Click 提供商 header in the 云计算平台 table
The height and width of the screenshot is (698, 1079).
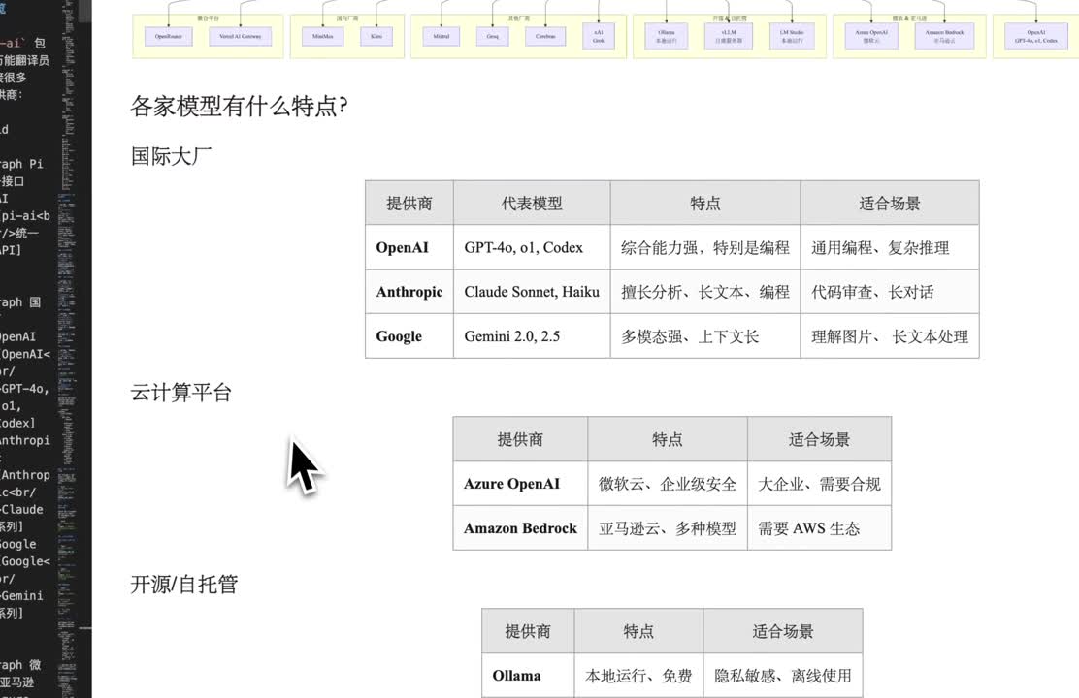pyautogui.click(x=520, y=439)
